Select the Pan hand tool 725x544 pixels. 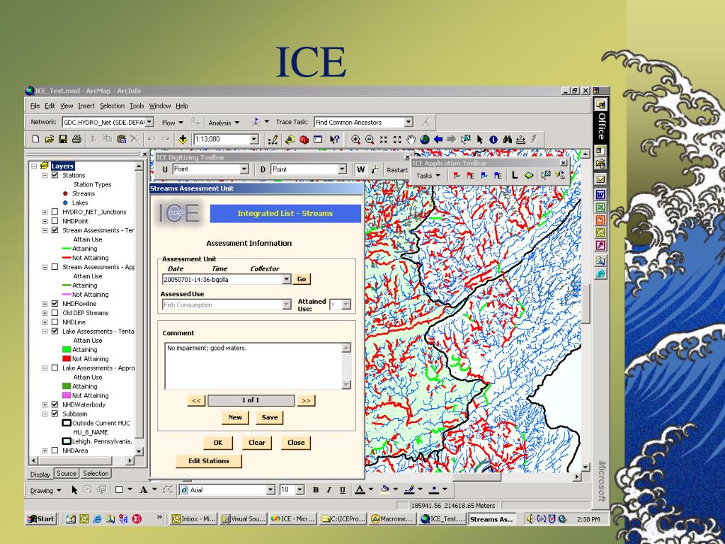[x=411, y=140]
